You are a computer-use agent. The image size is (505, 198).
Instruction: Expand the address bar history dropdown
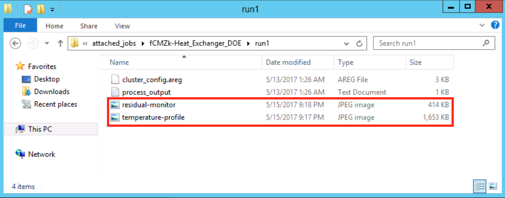346,43
